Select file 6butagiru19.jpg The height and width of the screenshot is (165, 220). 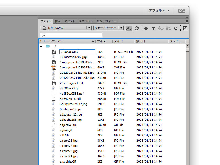point(71,109)
